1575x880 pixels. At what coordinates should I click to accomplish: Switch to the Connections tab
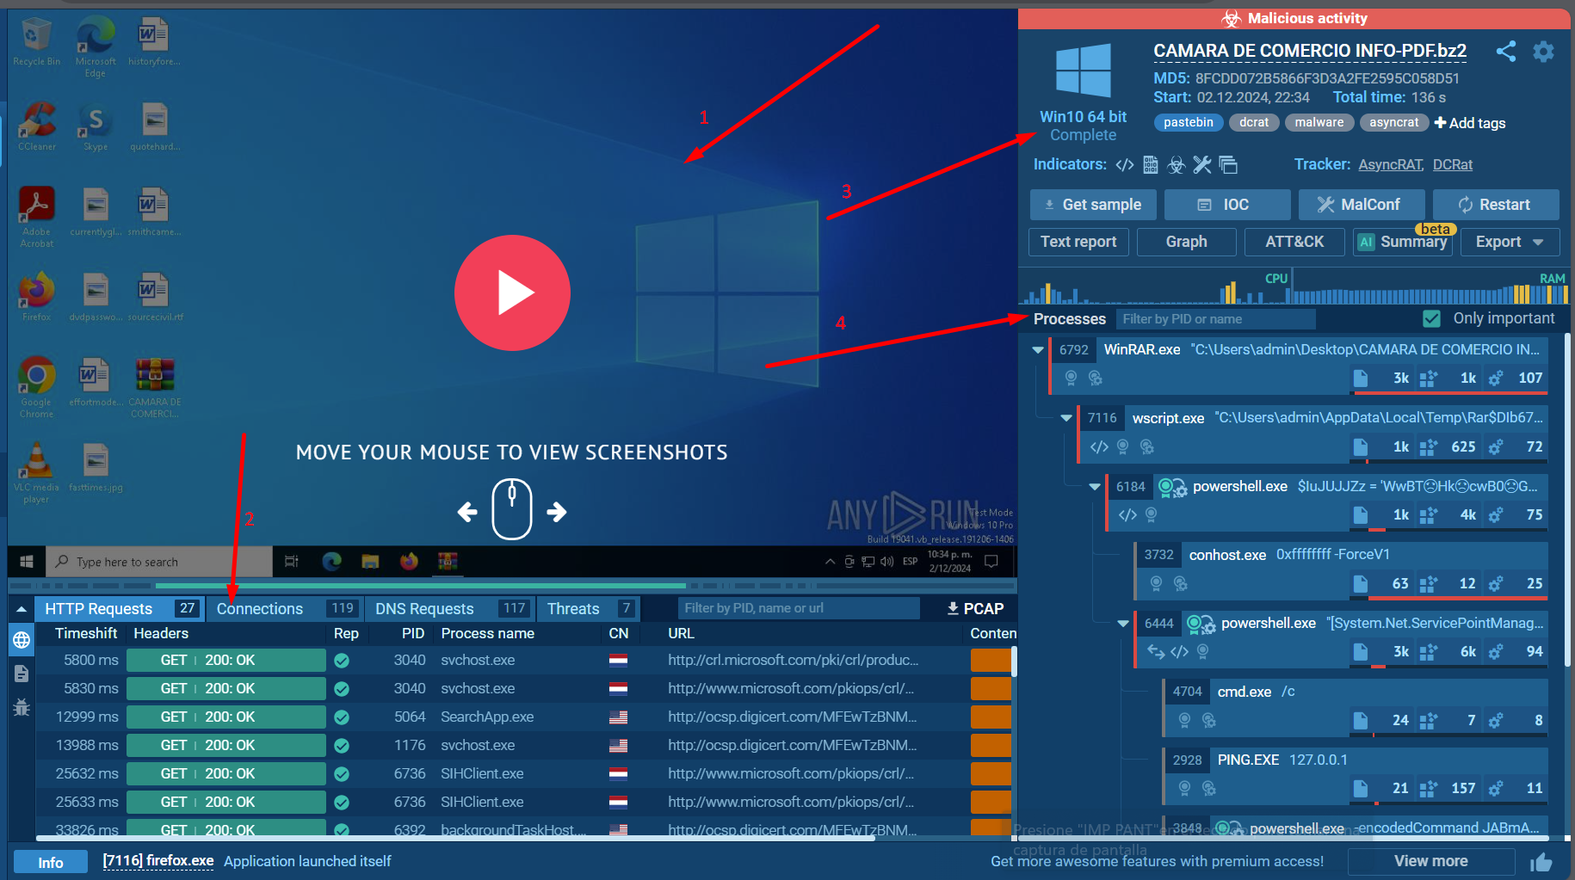(x=284, y=608)
